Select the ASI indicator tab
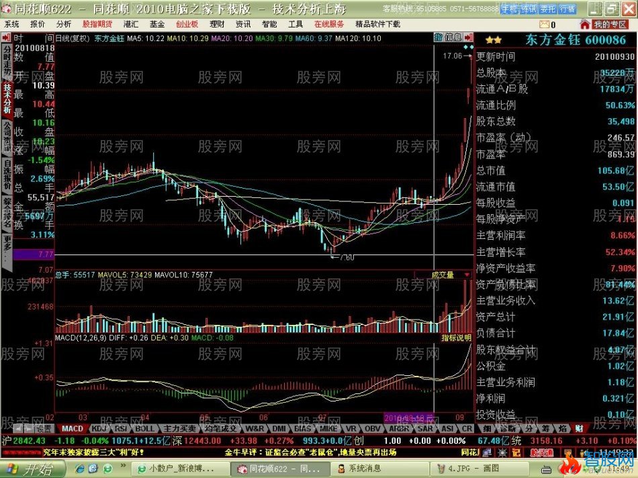Image resolution: width=638 pixels, height=478 pixels. pos(447,428)
